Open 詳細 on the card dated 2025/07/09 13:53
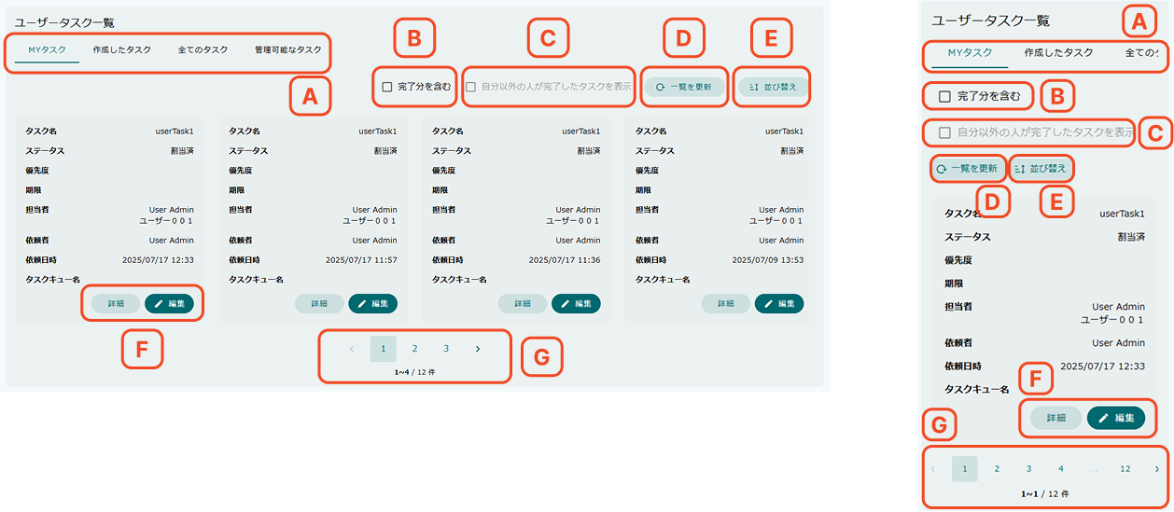Screen dimensions: 1174x512 (x=725, y=303)
